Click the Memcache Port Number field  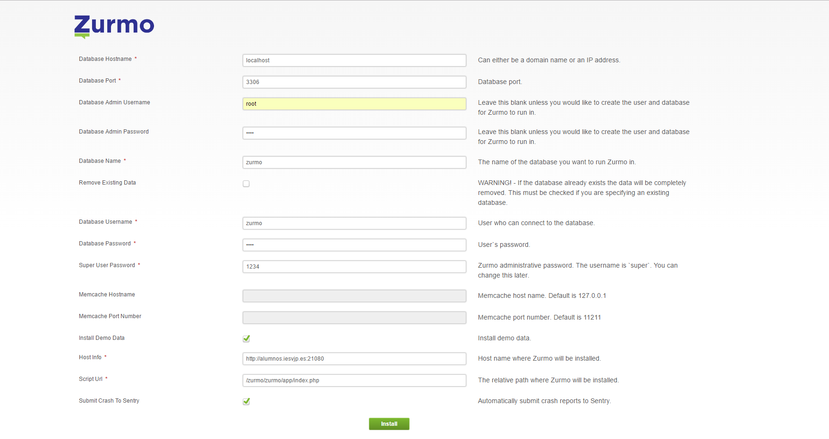pyautogui.click(x=354, y=318)
